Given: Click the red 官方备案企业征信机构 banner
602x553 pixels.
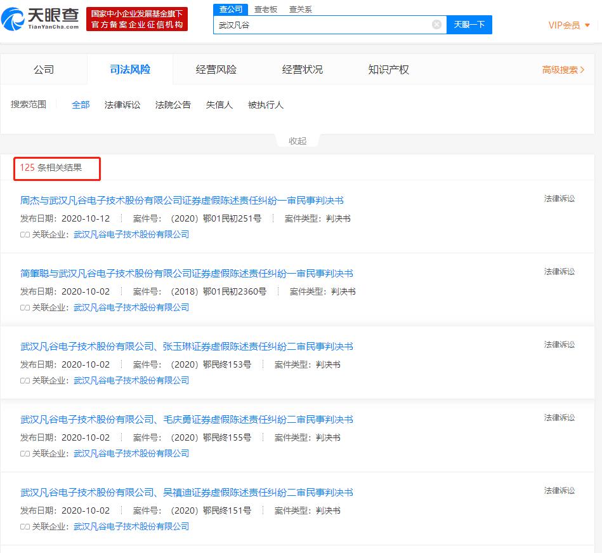Looking at the screenshot, I should pos(137,19).
